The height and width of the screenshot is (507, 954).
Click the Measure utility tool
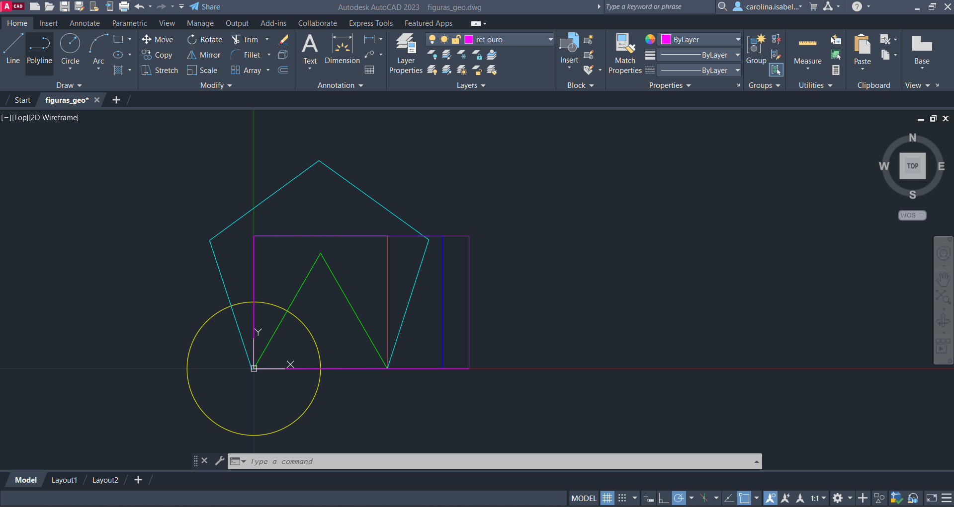(x=807, y=50)
